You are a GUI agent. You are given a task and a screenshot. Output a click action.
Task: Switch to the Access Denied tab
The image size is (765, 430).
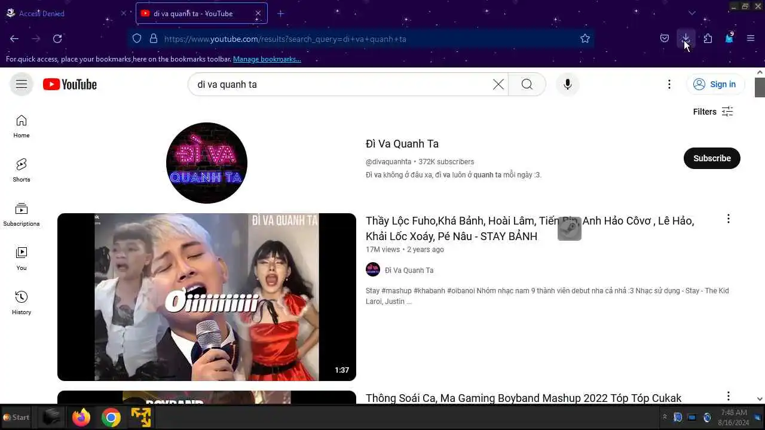point(66,13)
